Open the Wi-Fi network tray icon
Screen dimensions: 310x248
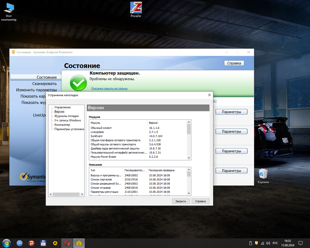point(262,243)
